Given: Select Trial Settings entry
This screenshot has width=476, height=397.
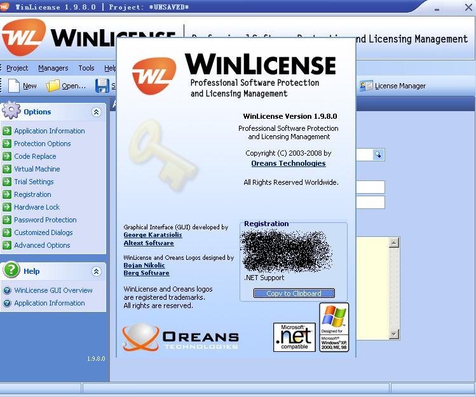Looking at the screenshot, I should click(x=34, y=182).
